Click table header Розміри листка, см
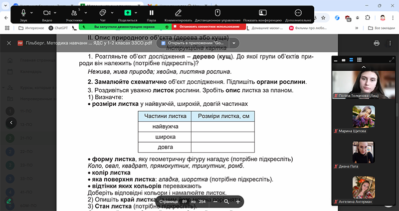Image resolution: width=399 pixels, height=211 pixels. tap(223, 116)
